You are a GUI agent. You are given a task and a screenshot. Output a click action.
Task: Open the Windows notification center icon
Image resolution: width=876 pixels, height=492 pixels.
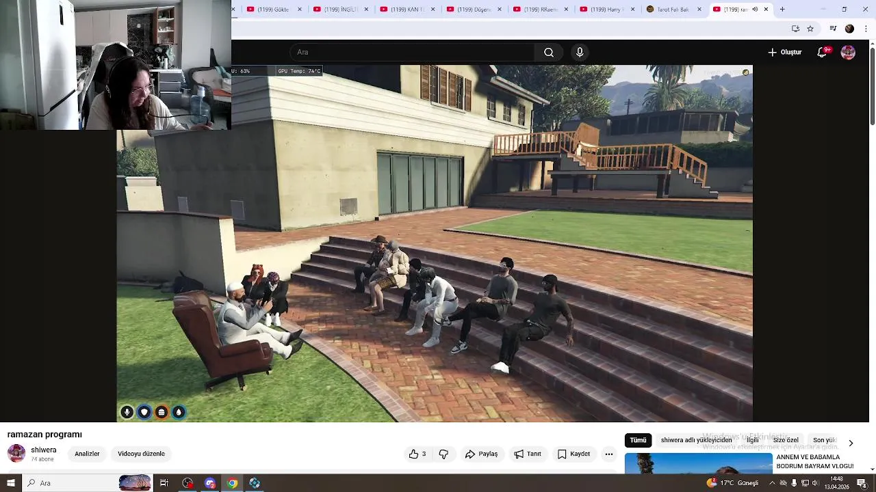click(x=862, y=483)
